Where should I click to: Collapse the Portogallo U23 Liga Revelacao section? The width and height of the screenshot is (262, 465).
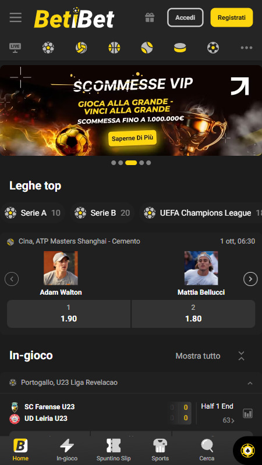click(x=250, y=383)
